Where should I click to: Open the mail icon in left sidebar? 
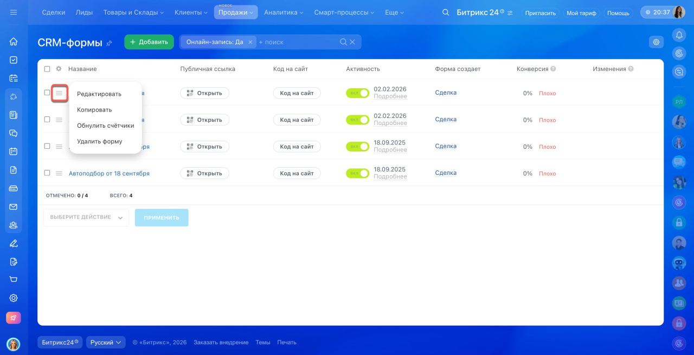tap(14, 207)
